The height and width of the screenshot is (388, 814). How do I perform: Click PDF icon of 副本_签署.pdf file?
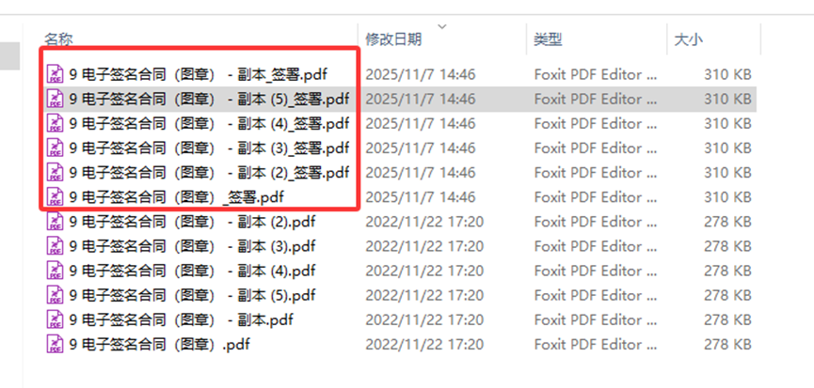(56, 74)
